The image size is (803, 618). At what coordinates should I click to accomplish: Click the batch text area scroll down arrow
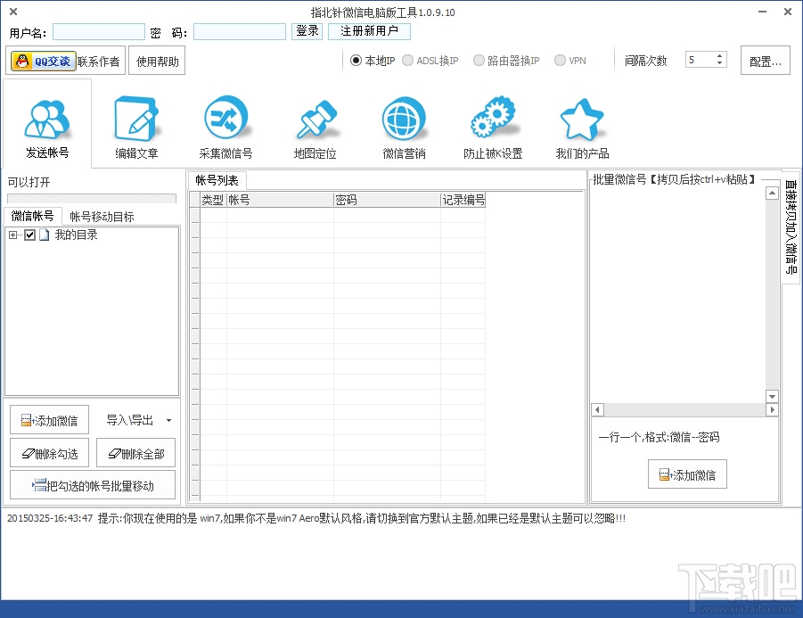coord(772,396)
